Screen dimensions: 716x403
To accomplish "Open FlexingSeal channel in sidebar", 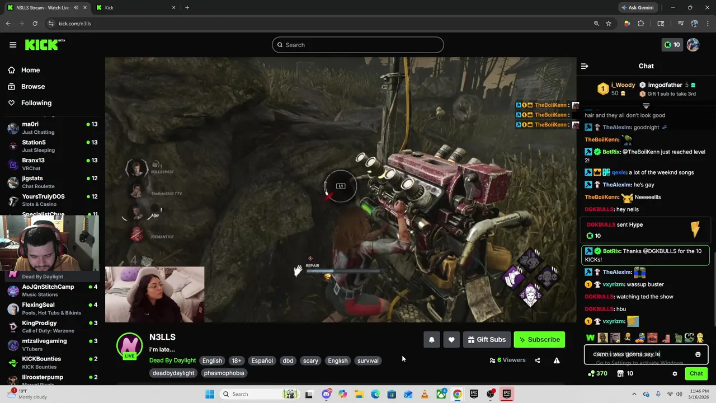I will pyautogui.click(x=52, y=308).
